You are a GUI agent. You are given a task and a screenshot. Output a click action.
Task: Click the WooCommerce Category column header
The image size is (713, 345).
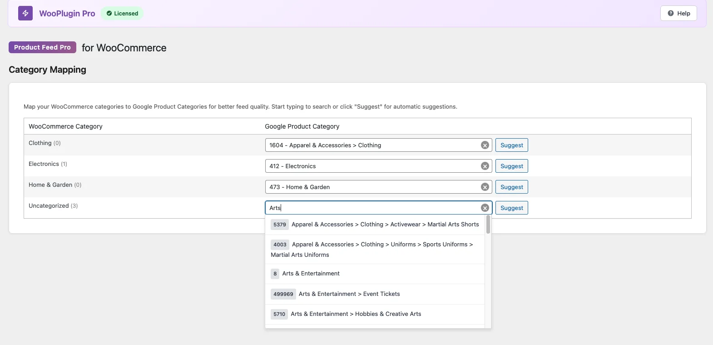point(65,126)
